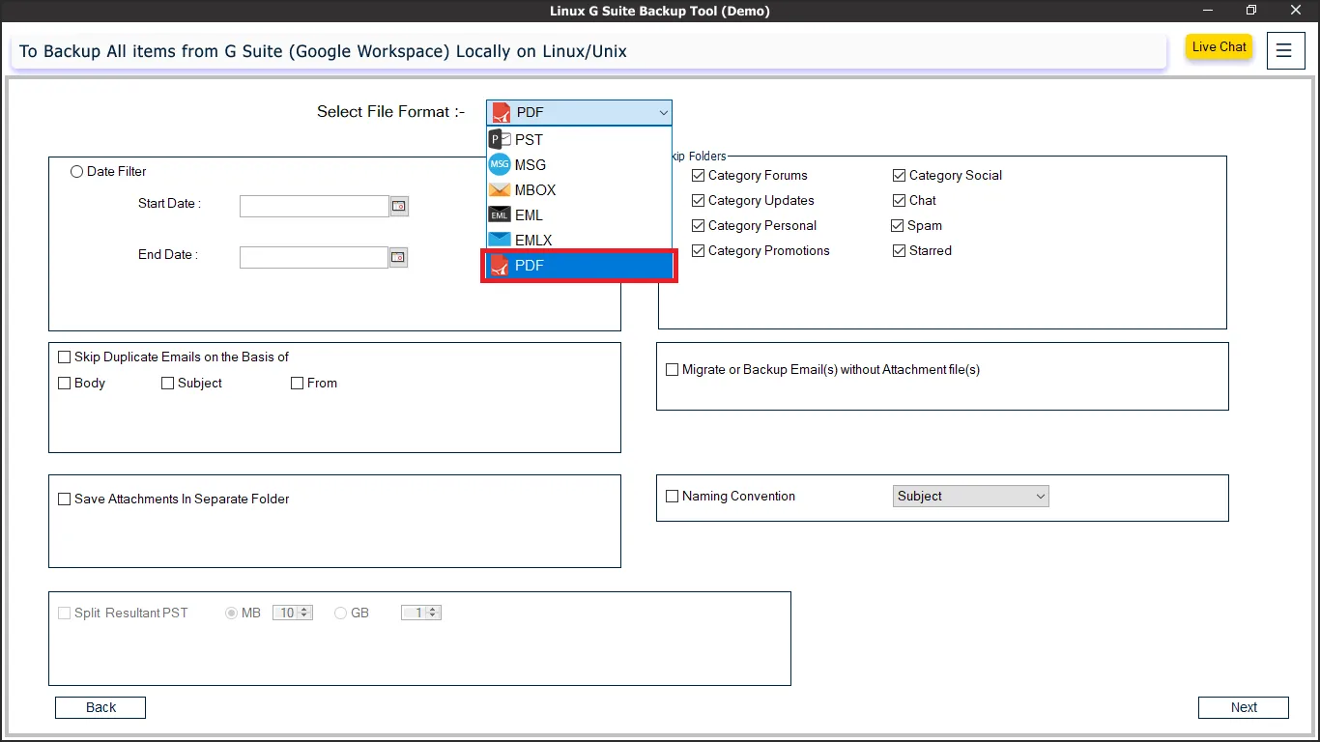The image size is (1320, 742).
Task: Collapse the Select File Format dropdown
Action: [x=663, y=113]
